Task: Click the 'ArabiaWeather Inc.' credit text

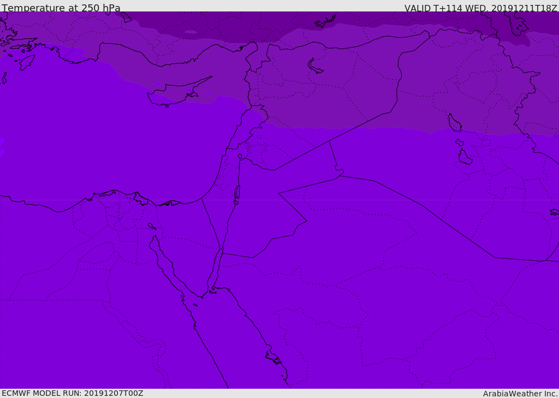Action: 521,394
